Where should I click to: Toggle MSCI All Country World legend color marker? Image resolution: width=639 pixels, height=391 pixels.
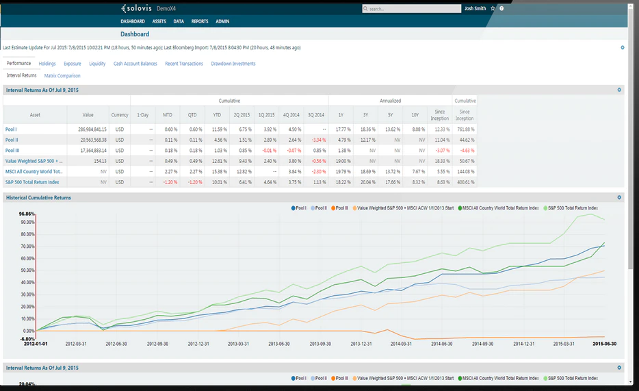click(460, 208)
